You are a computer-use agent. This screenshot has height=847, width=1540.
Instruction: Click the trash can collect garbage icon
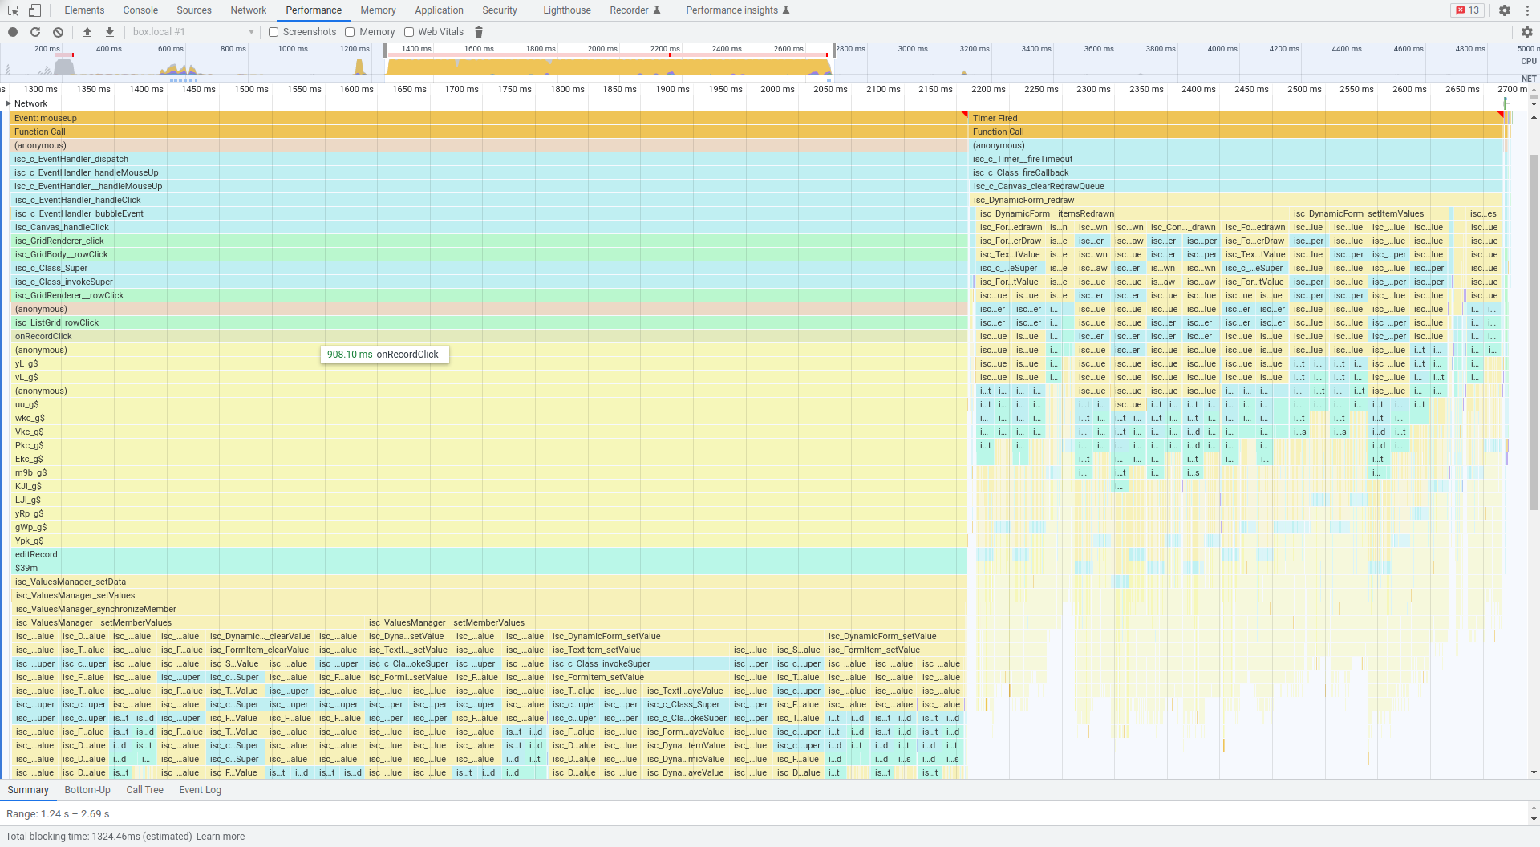click(x=479, y=32)
